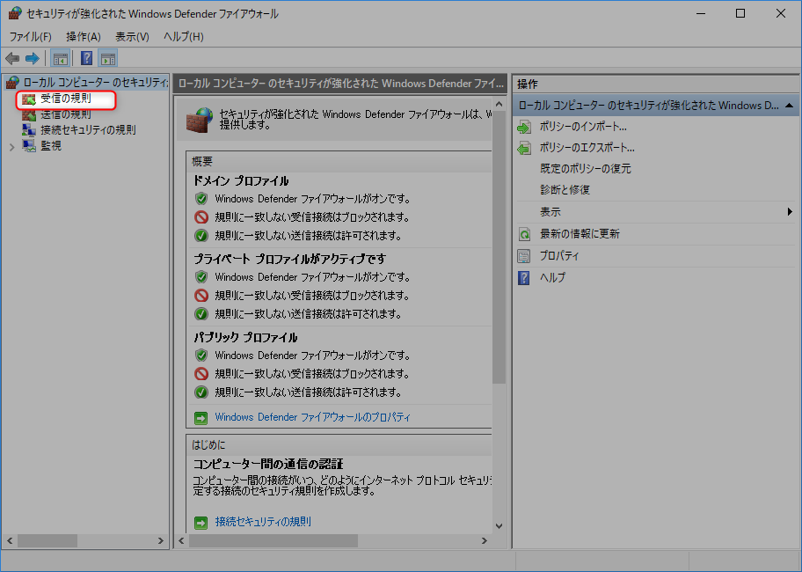The image size is (802, 572).
Task: Click the ドメイン プロファイル inbound blocked icon
Action: 201,217
